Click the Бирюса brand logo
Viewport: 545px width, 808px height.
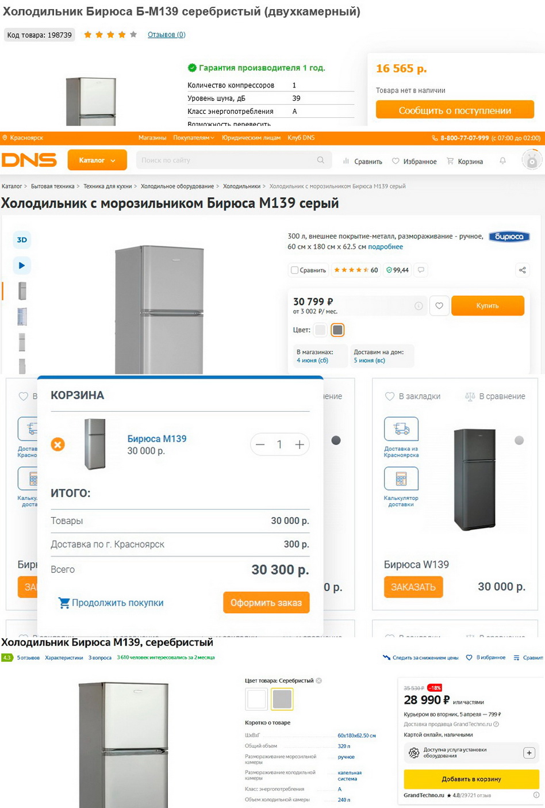click(x=509, y=236)
